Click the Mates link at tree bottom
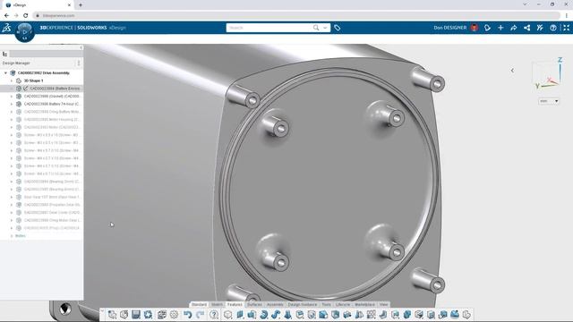This screenshot has width=573, height=322. [x=20, y=236]
